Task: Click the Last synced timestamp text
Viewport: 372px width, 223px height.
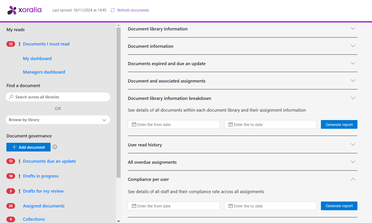Action: [x=79, y=10]
